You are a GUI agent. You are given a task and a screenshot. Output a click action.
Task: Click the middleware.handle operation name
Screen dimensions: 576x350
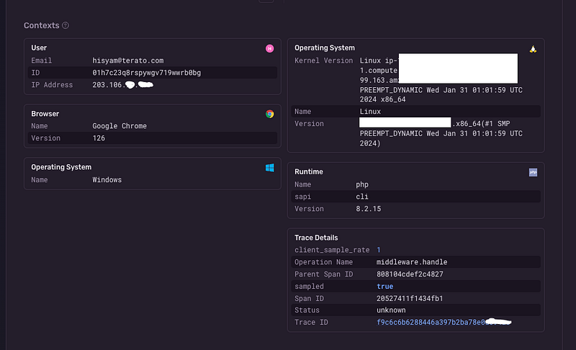pos(412,262)
